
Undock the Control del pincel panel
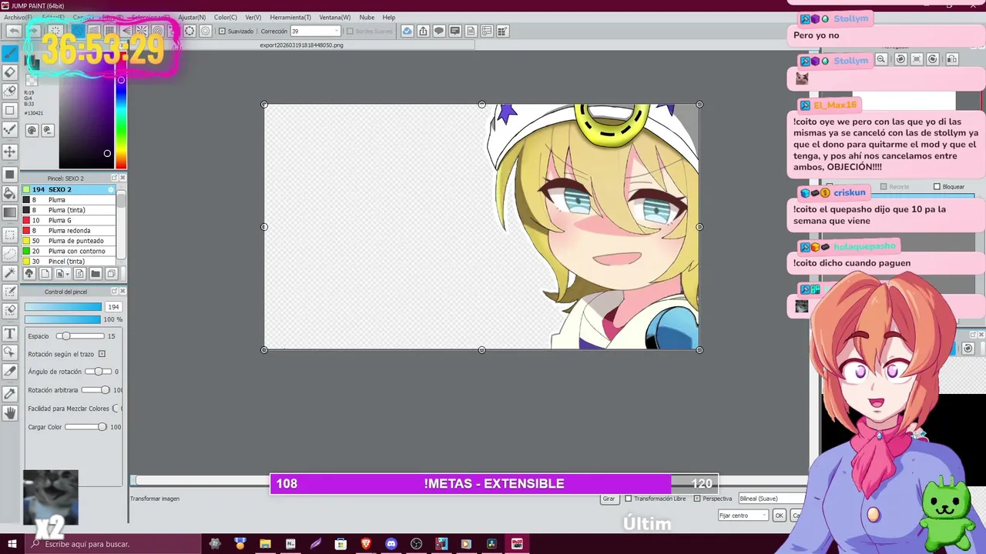tap(114, 292)
